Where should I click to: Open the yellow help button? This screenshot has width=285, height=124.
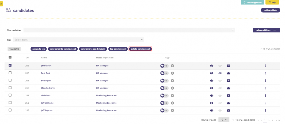272,2
